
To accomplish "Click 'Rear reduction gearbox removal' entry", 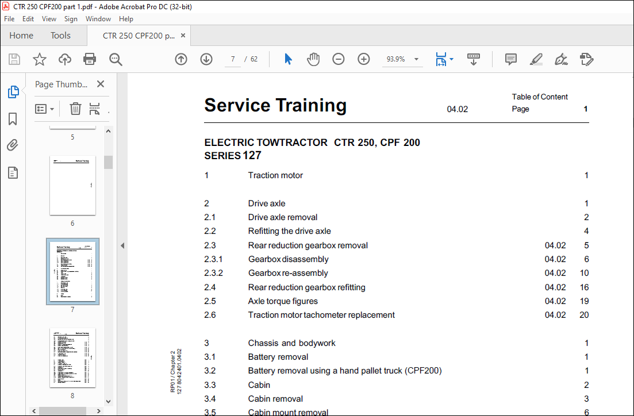I will click(308, 245).
